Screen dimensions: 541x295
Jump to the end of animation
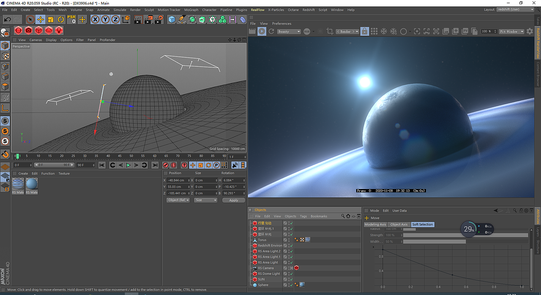pyautogui.click(x=155, y=165)
